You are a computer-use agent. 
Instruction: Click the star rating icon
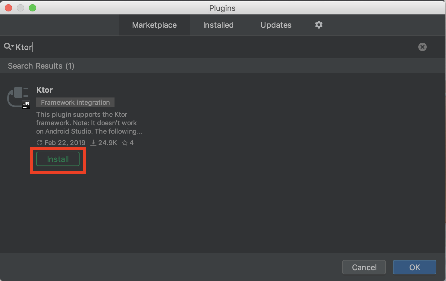125,143
